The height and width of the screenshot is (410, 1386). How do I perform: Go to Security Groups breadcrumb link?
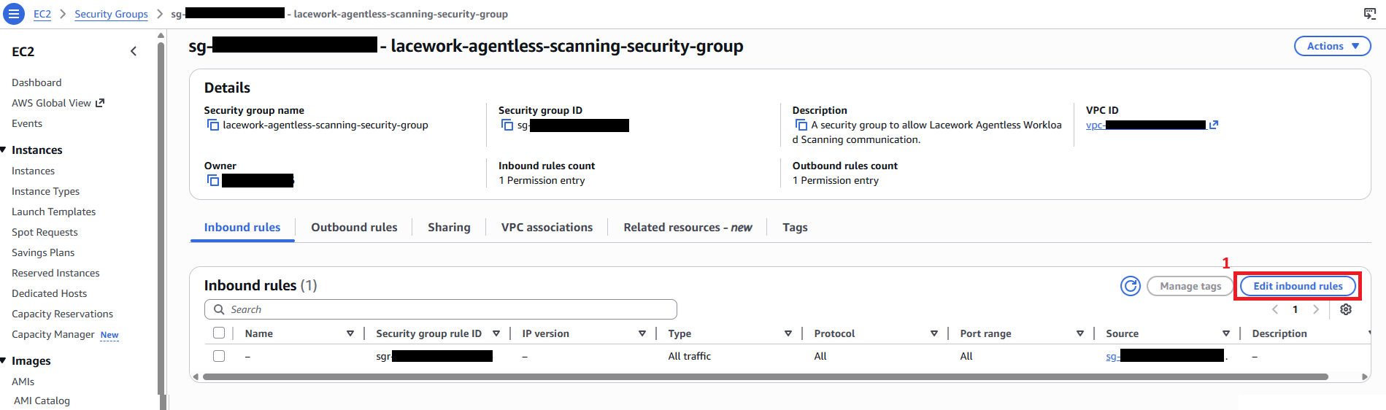(x=111, y=14)
